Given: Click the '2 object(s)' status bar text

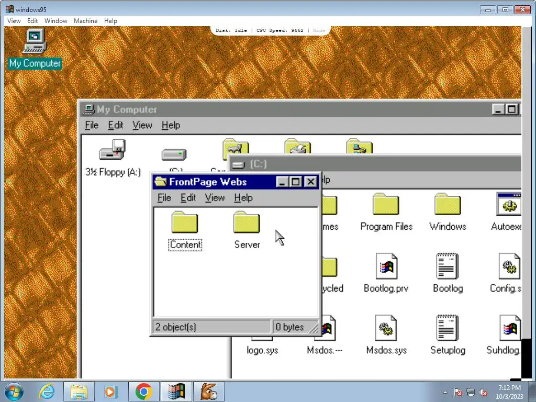Looking at the screenshot, I should coord(176,327).
